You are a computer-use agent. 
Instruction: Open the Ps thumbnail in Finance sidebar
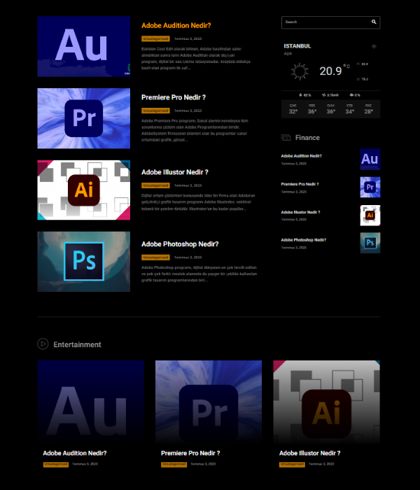[370, 243]
